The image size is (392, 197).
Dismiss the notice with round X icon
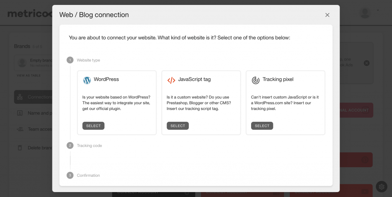[366, 63]
